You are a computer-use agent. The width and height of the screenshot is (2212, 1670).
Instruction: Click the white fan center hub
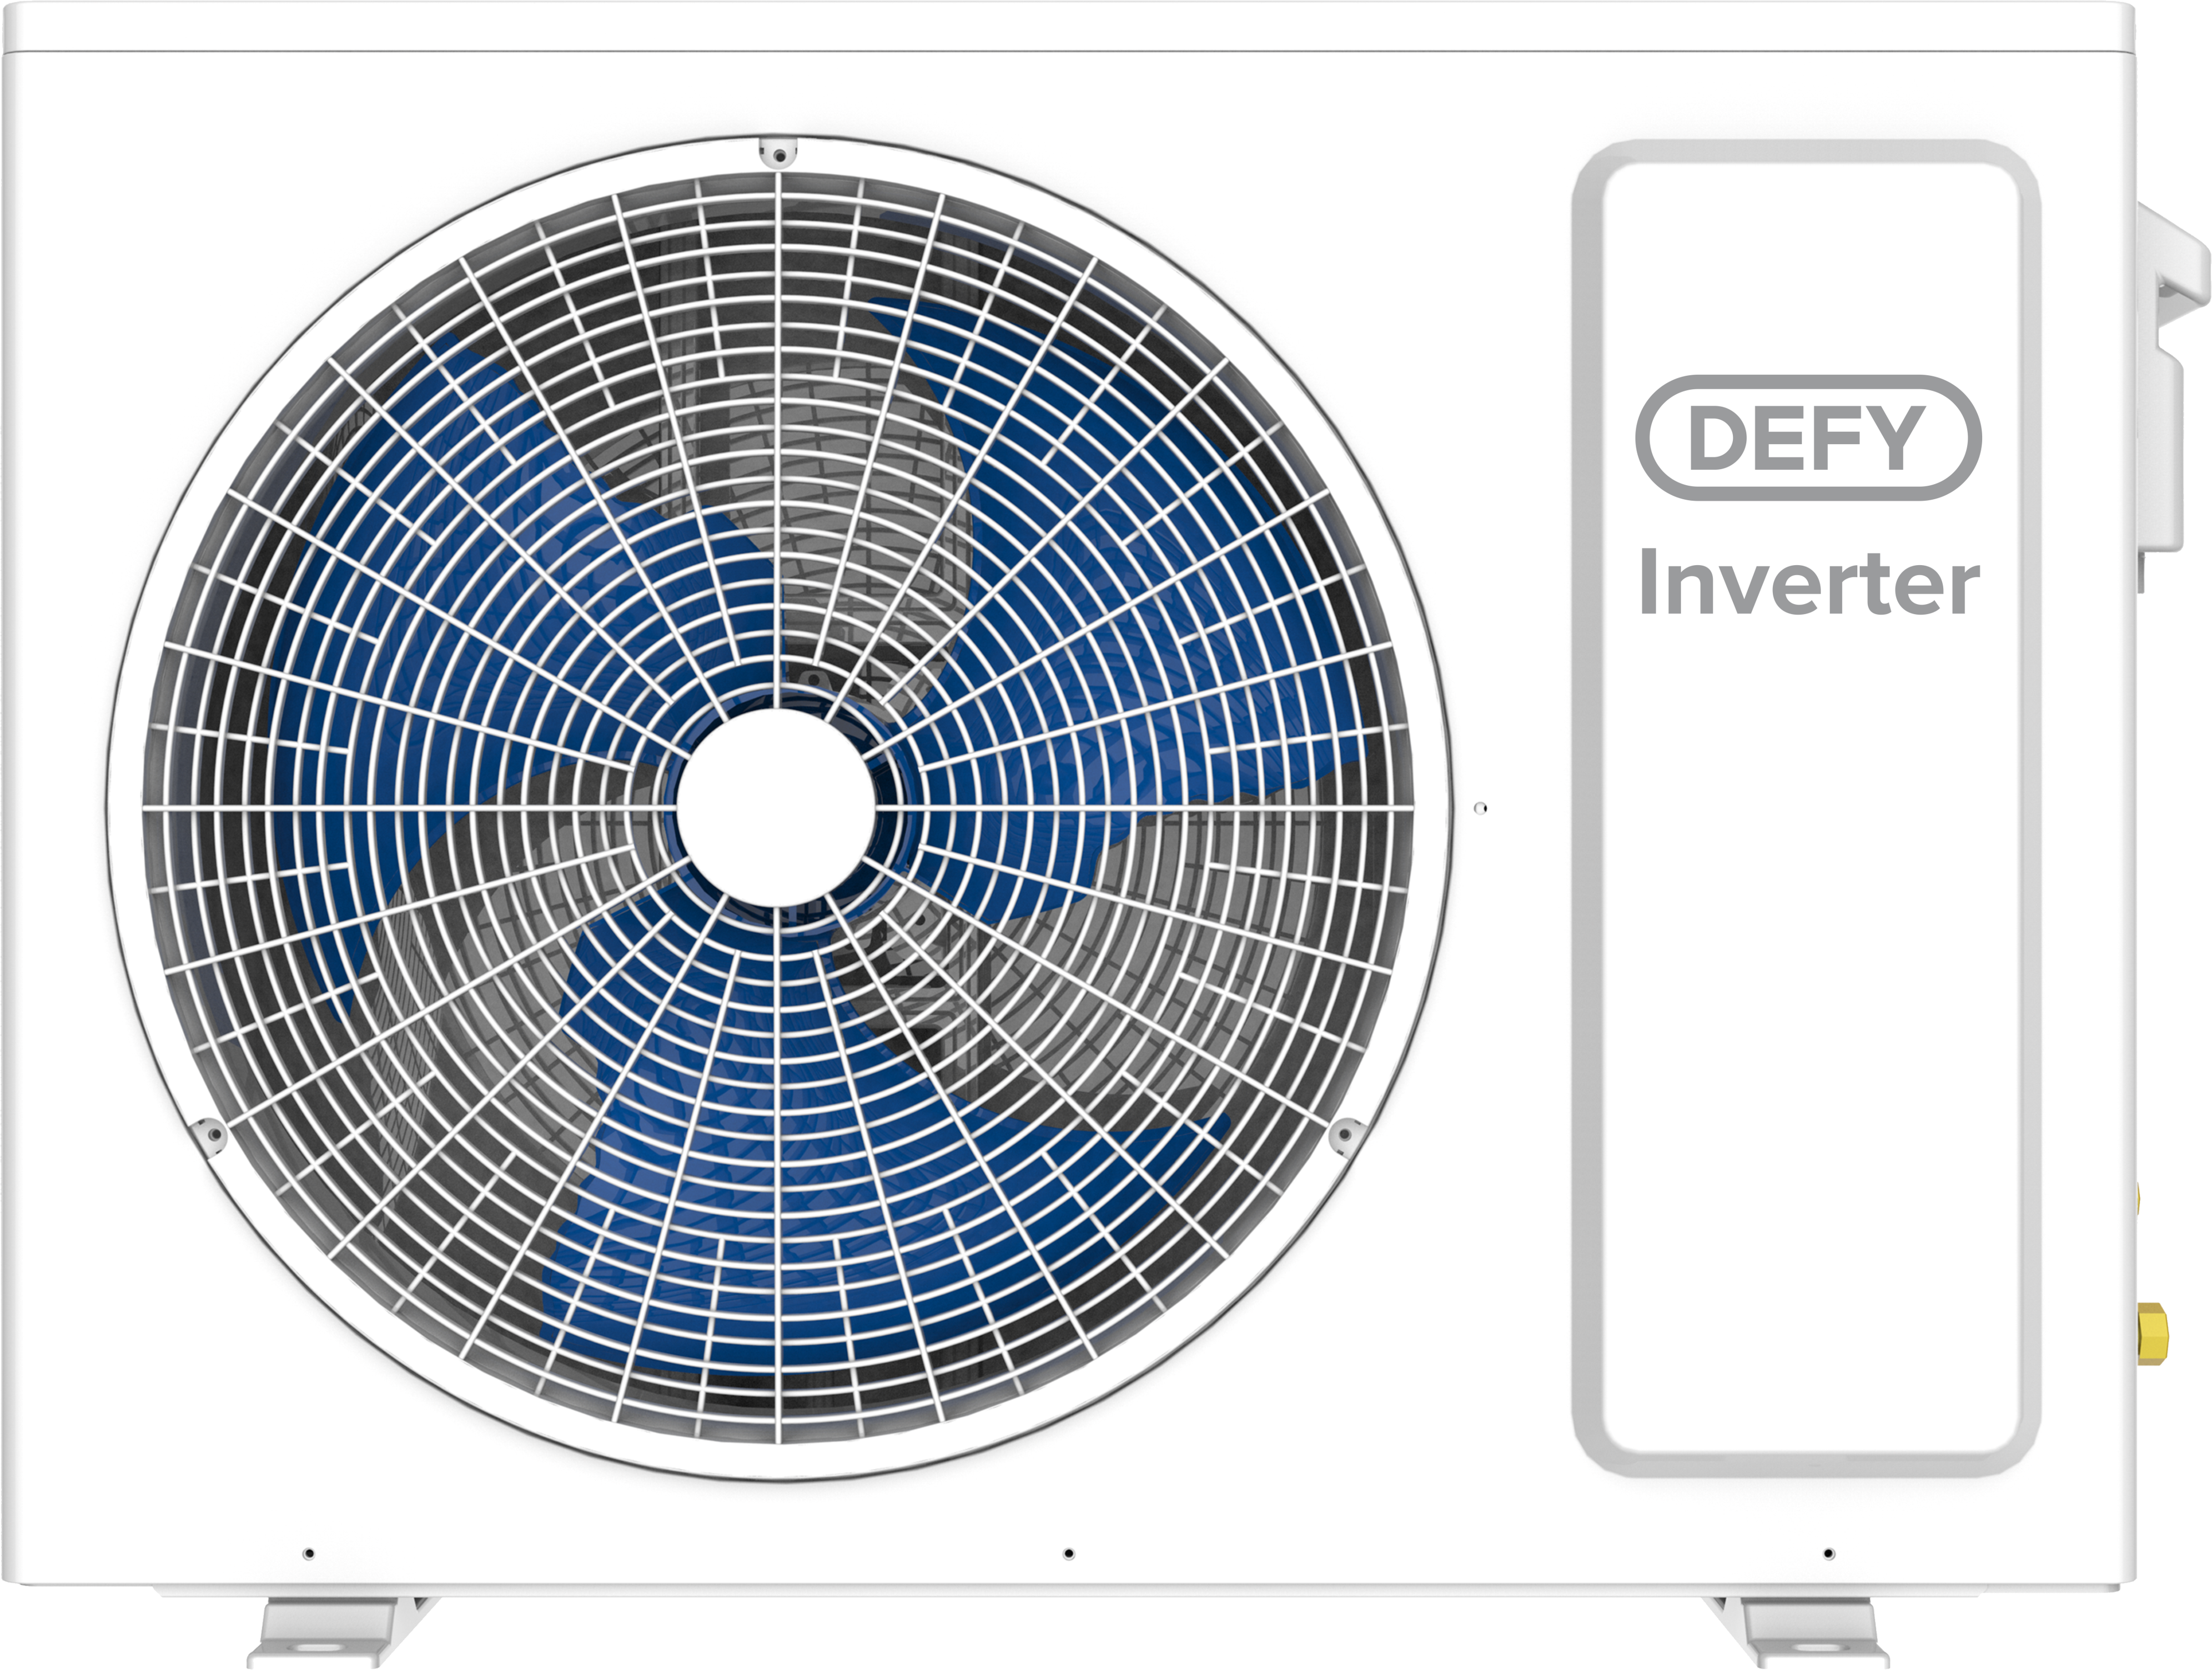pos(776,808)
